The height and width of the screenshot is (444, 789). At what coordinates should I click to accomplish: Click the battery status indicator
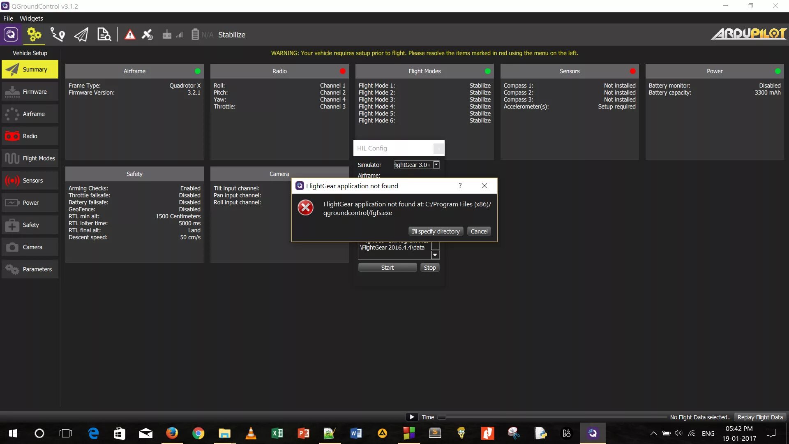[195, 35]
